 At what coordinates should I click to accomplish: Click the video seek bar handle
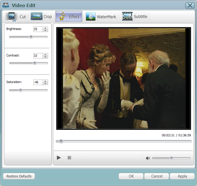(x=61, y=141)
